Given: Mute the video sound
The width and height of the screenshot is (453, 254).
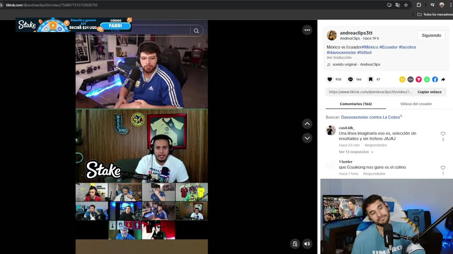Looking at the screenshot, I should 307,243.
